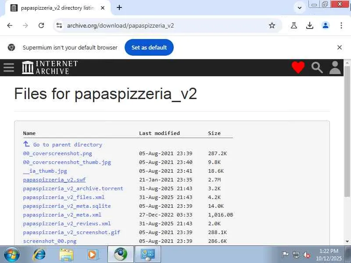Screen dimensions: 351x263
Task: Click the 'Files for papaspizzeria_v2' heading
Action: coord(105,94)
